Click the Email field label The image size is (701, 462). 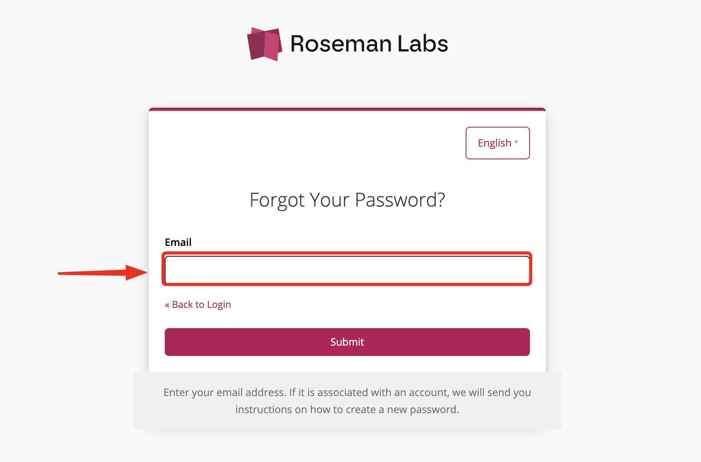[178, 242]
